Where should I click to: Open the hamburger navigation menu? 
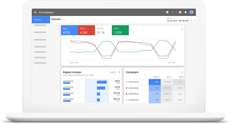click(35, 12)
